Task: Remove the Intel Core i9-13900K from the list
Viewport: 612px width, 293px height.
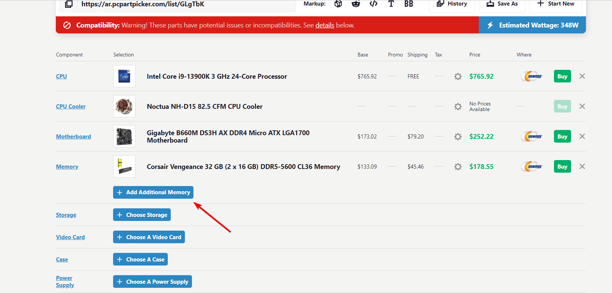Action: click(582, 76)
